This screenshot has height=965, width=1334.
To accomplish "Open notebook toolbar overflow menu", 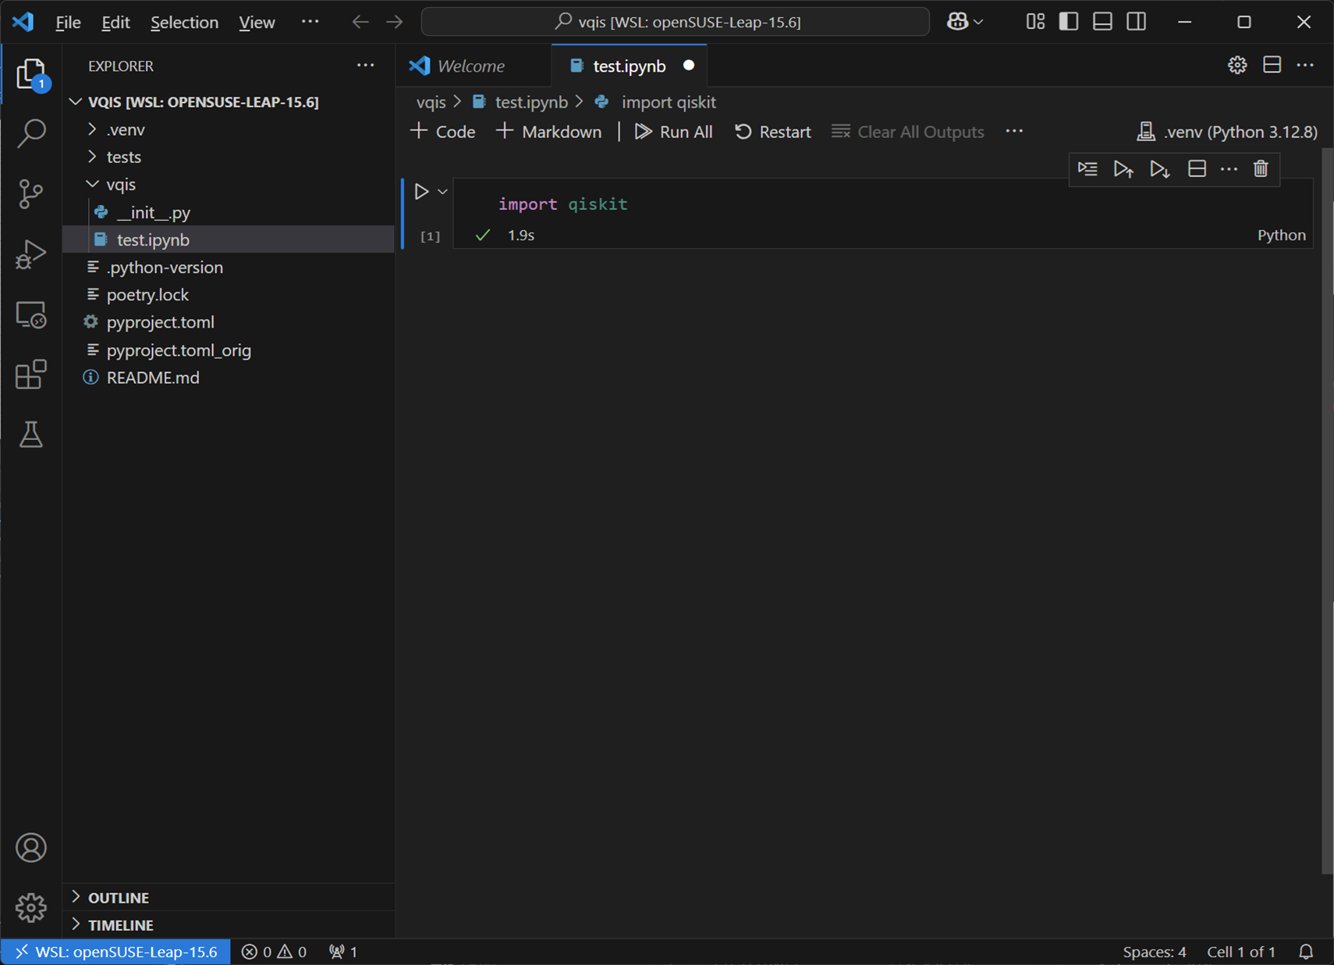I will [x=1014, y=131].
